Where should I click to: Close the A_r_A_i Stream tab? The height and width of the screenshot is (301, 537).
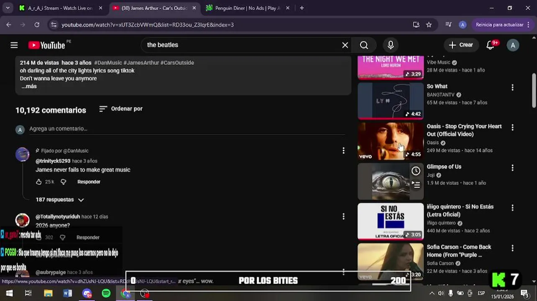click(100, 8)
